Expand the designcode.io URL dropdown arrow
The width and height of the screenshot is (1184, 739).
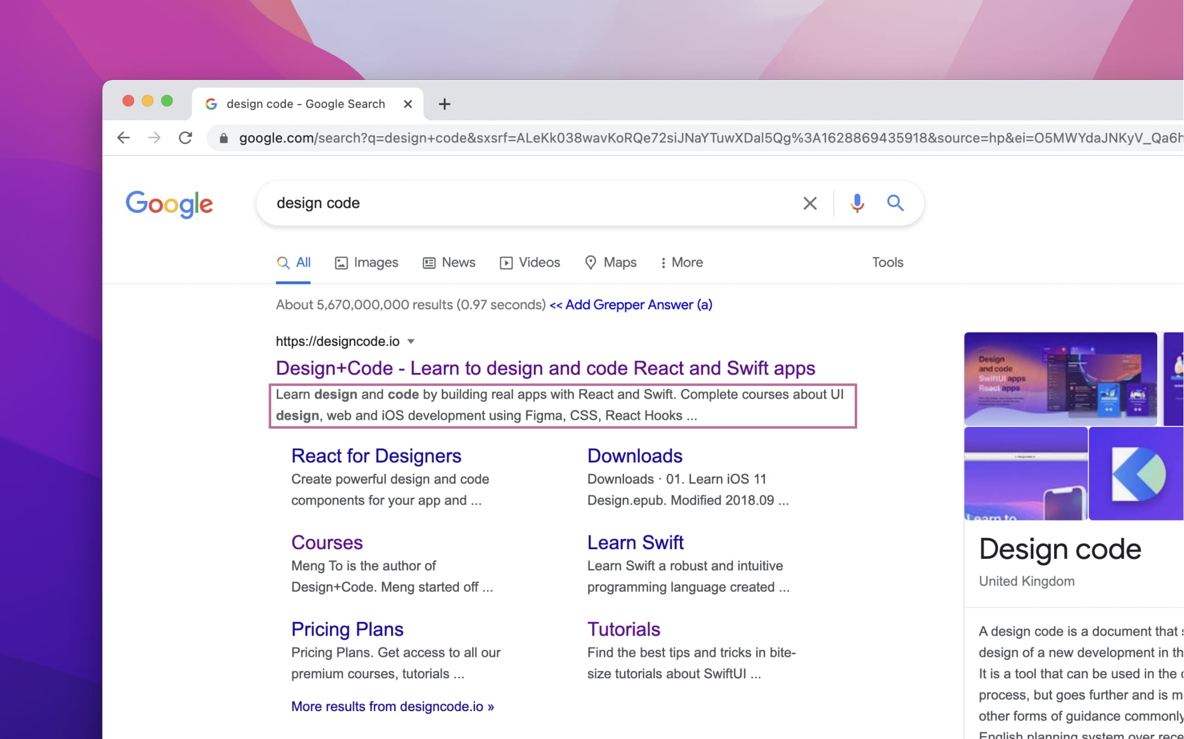[411, 342]
